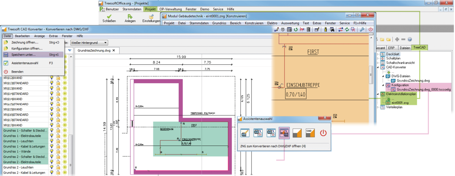Toggle light bulb for Grundriss 2 - Elektrobauteile

click(x=52, y=162)
